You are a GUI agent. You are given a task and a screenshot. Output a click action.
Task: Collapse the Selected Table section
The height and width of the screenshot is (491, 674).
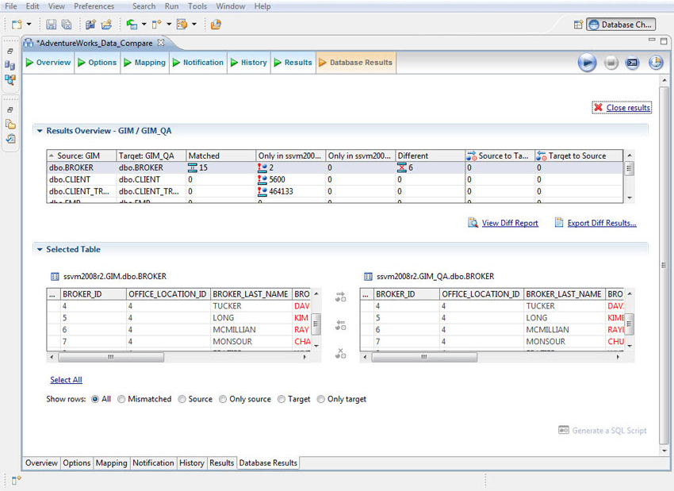click(x=40, y=249)
